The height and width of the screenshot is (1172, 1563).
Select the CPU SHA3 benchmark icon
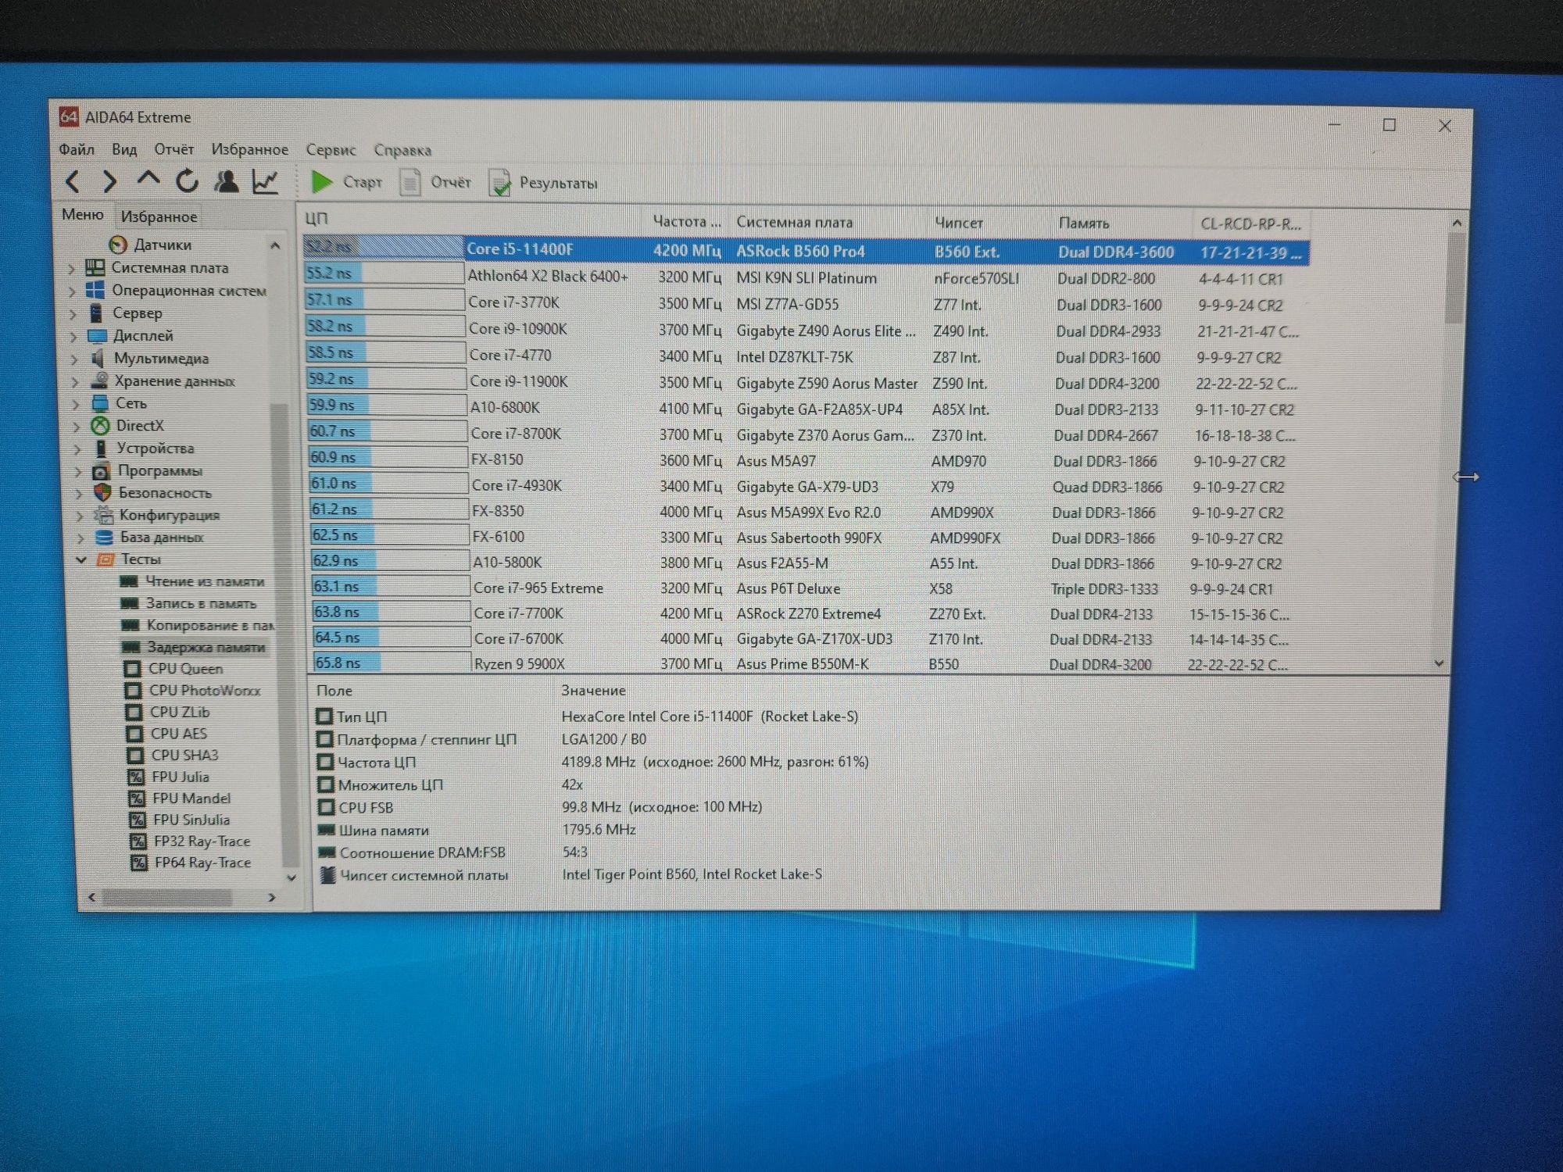[136, 756]
